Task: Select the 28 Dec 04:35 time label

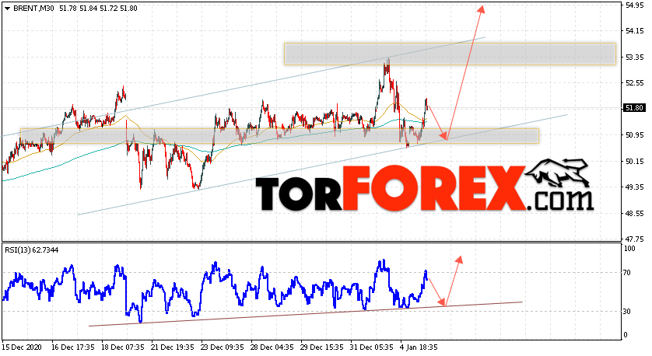Action: tap(273, 347)
